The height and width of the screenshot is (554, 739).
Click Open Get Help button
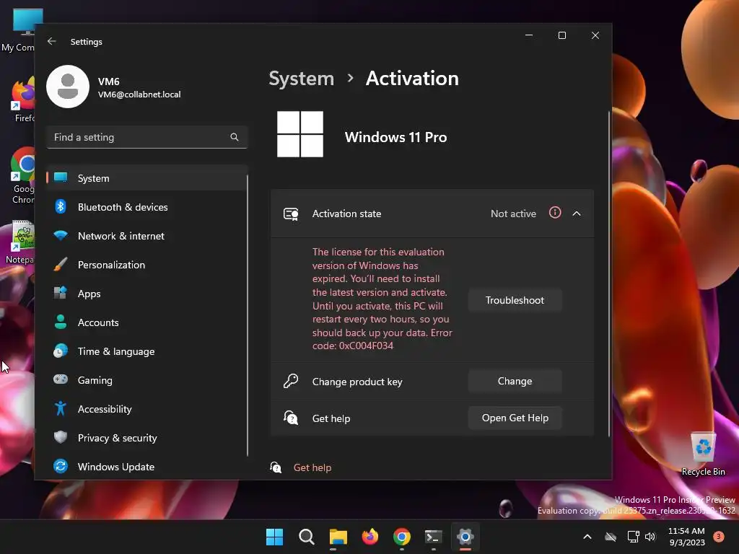point(515,418)
